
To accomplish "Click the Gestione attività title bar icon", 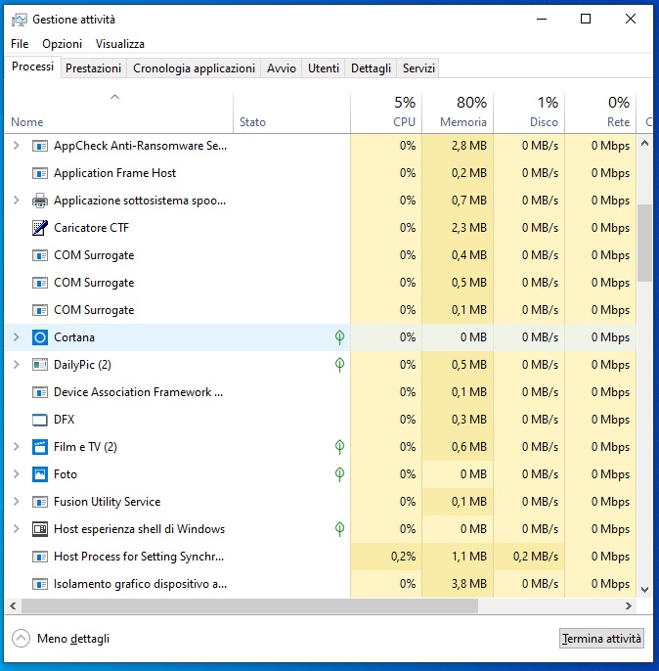I will [x=20, y=20].
